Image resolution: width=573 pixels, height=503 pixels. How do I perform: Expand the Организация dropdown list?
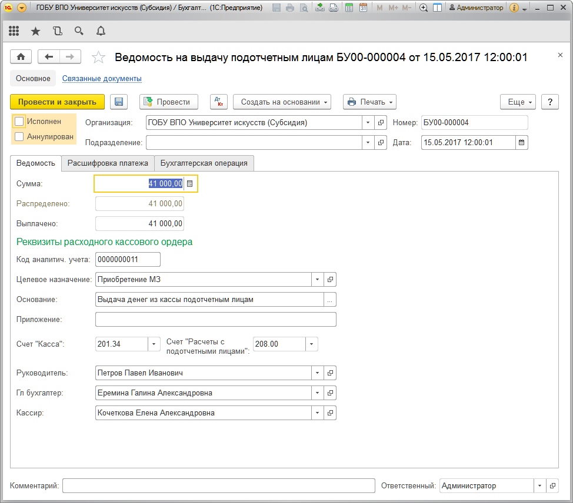[x=368, y=123]
